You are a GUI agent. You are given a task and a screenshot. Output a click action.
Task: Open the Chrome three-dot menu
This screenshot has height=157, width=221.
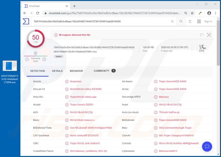pos(215,13)
